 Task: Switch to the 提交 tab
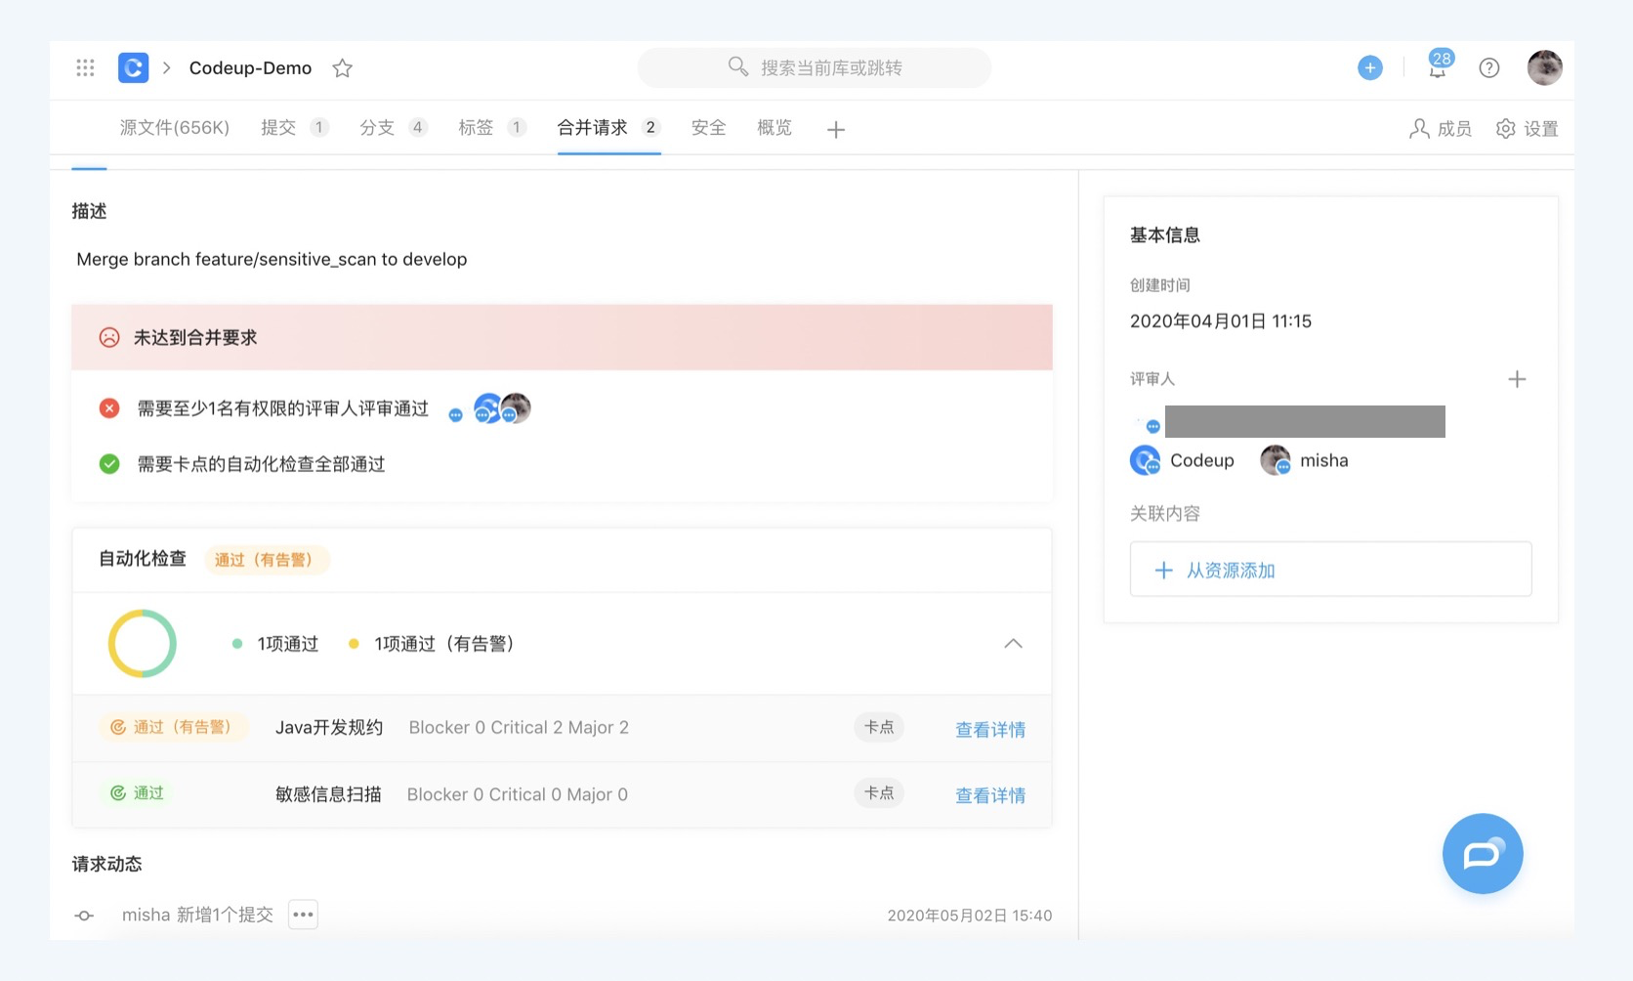pos(280,127)
